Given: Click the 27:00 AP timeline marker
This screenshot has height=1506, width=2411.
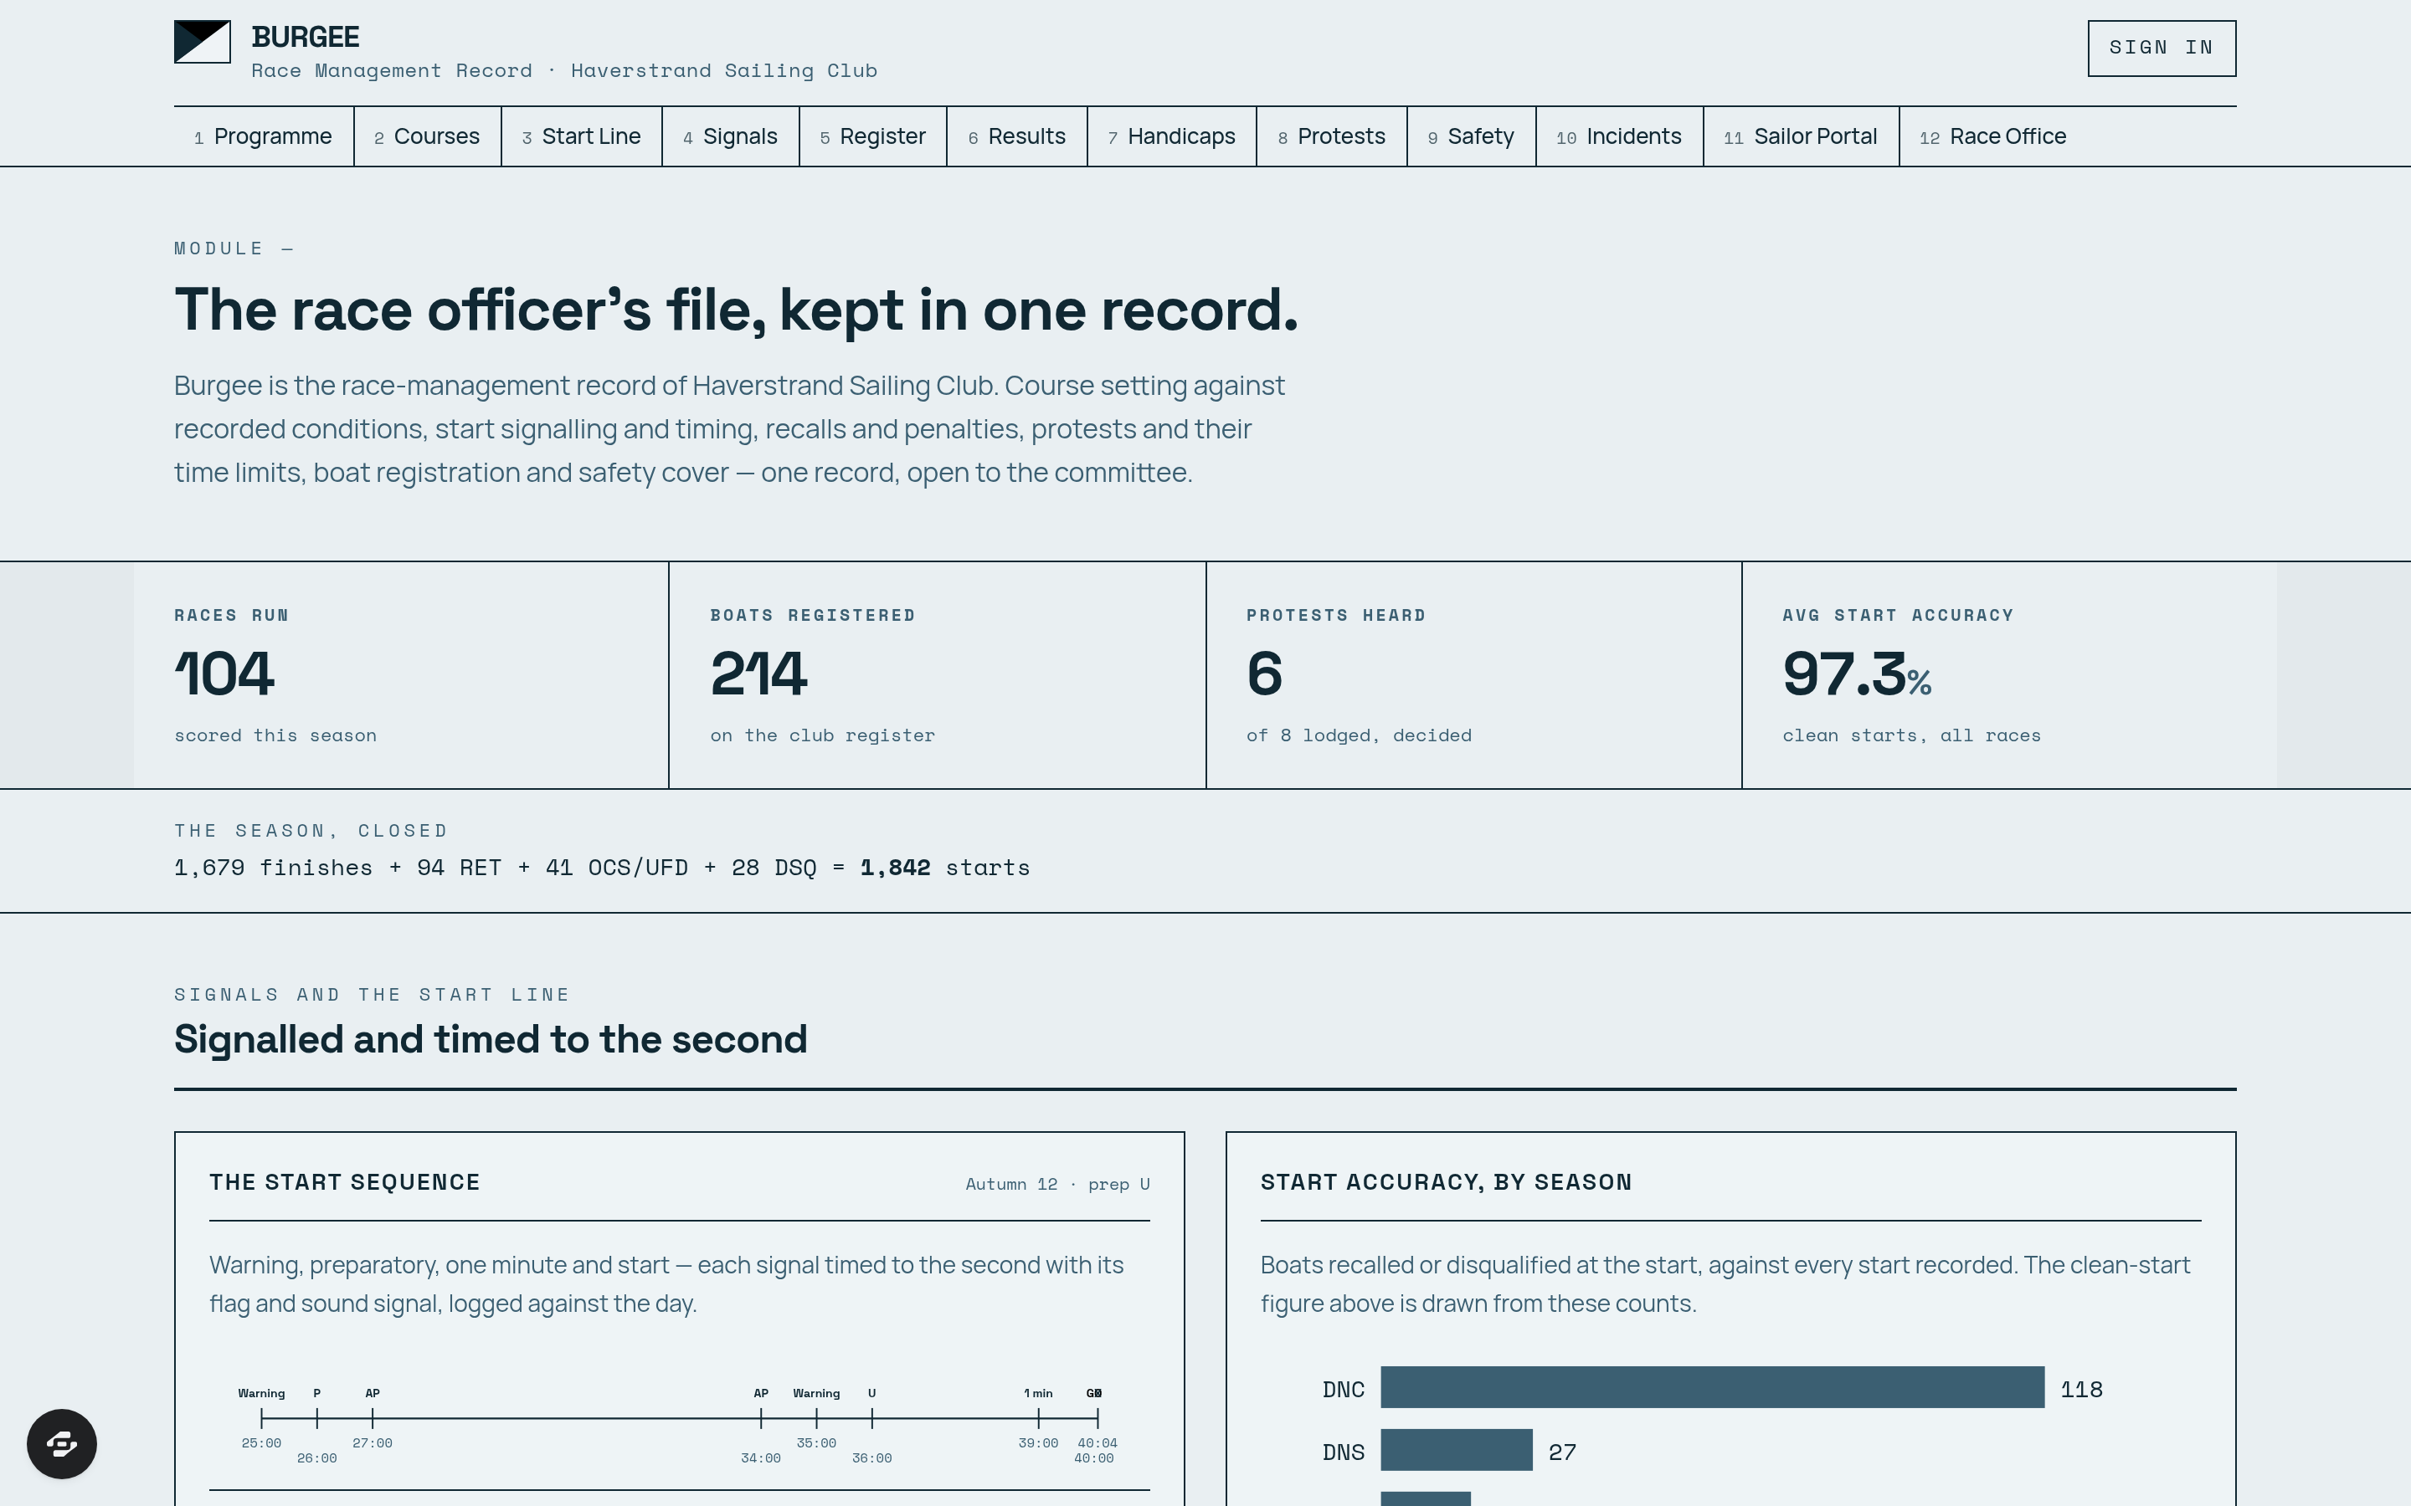Looking at the screenshot, I should pos(373,1417).
